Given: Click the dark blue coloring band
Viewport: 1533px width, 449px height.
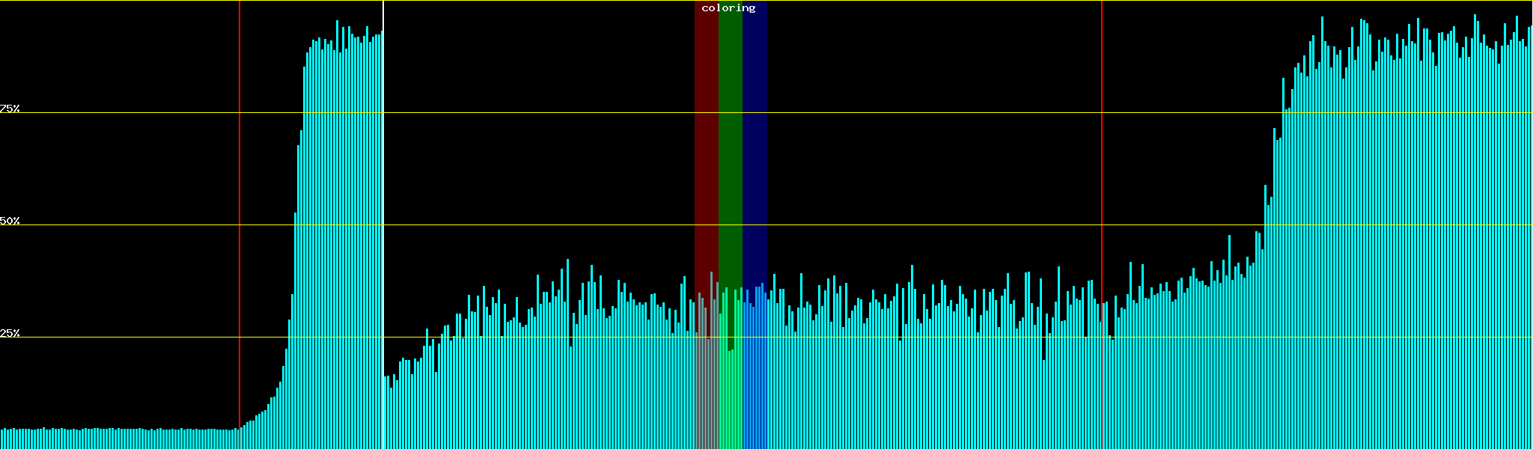Looking at the screenshot, I should (x=755, y=150).
